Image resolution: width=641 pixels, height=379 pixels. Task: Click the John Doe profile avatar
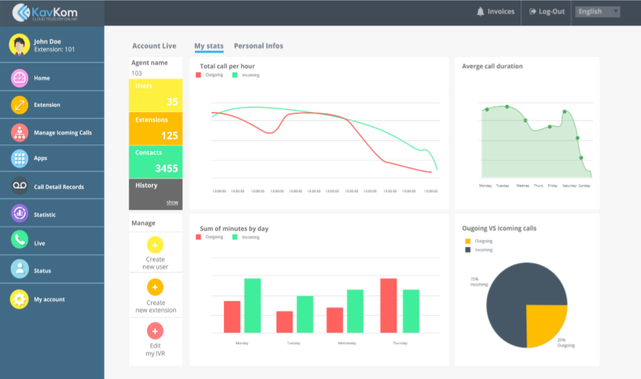(x=19, y=45)
